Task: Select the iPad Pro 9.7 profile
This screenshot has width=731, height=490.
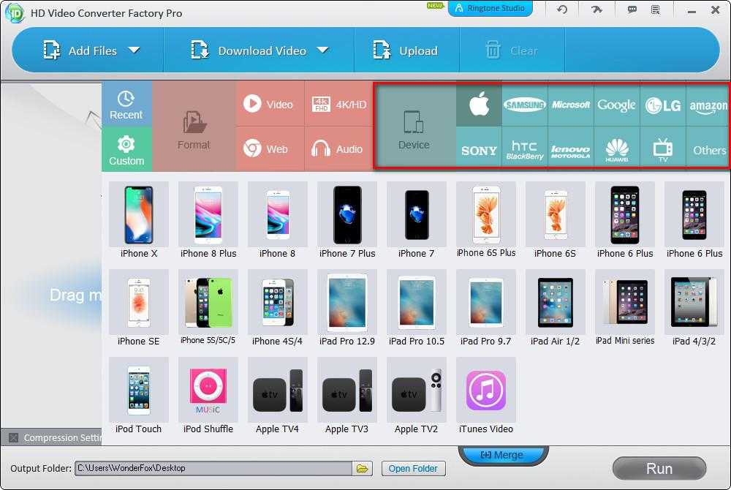Action: click(x=486, y=308)
